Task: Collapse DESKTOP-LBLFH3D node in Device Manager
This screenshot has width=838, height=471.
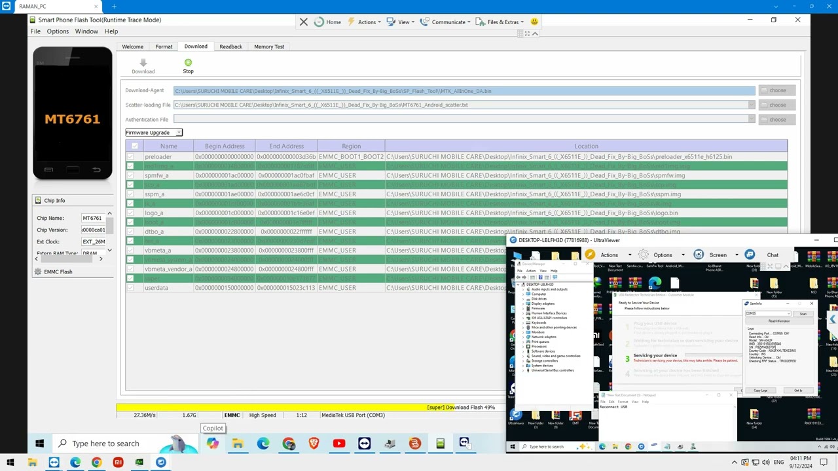Action: 519,285
